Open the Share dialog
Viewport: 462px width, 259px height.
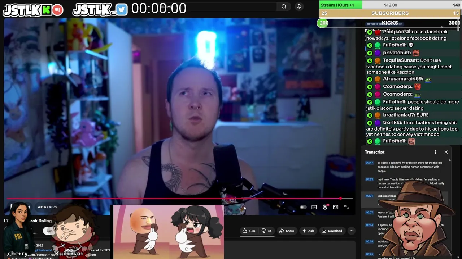coord(287,231)
